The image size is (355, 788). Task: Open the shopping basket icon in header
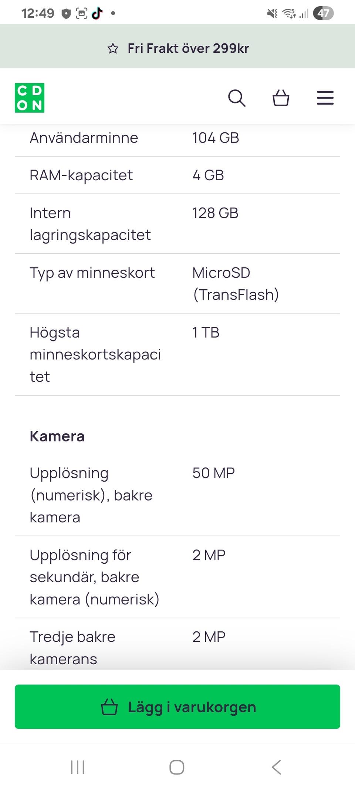click(281, 98)
